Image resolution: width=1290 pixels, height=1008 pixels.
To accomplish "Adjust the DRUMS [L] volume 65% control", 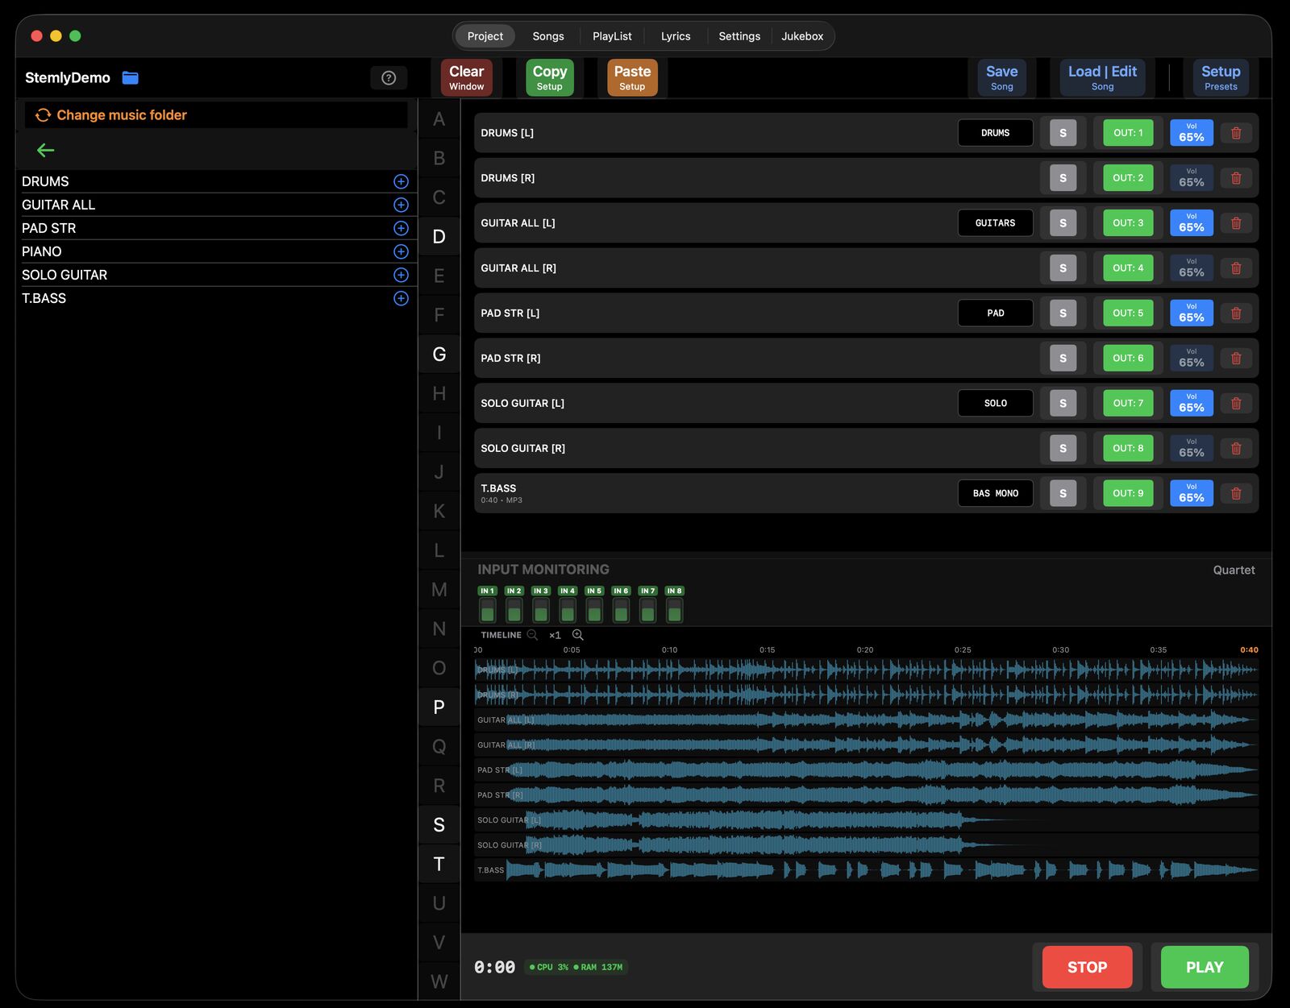I will click(1192, 133).
